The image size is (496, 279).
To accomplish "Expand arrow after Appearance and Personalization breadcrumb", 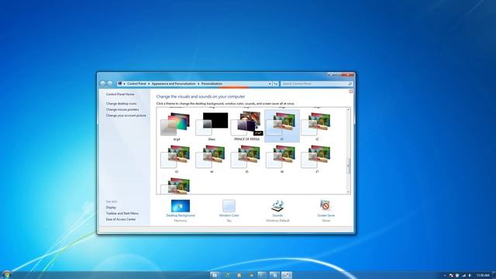I will tap(198, 84).
